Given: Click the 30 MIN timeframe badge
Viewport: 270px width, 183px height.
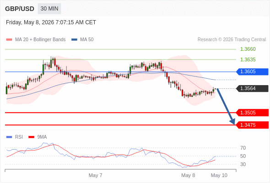Looking at the screenshot, I should pos(49,9).
